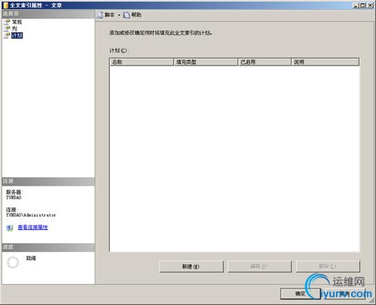This screenshot has height=305, width=376.
Task: Click YUNDAO\Administrator connection text
Action: point(31,215)
